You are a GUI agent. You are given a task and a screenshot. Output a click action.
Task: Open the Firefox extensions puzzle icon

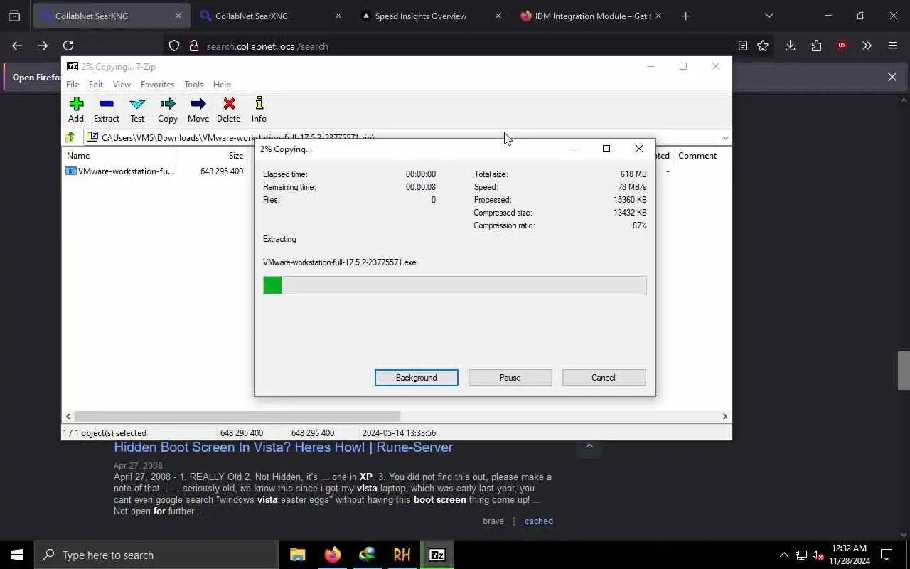click(x=816, y=46)
